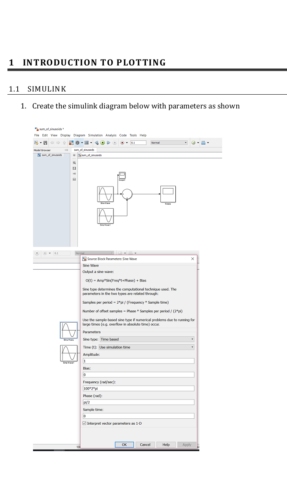Open the Normal simulation mode dropdown
This screenshot has width=287, height=502.
tap(169, 142)
